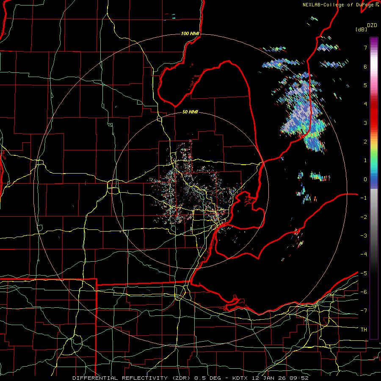
Task: Click the 5 value on the color scale
Action: [x=365, y=85]
